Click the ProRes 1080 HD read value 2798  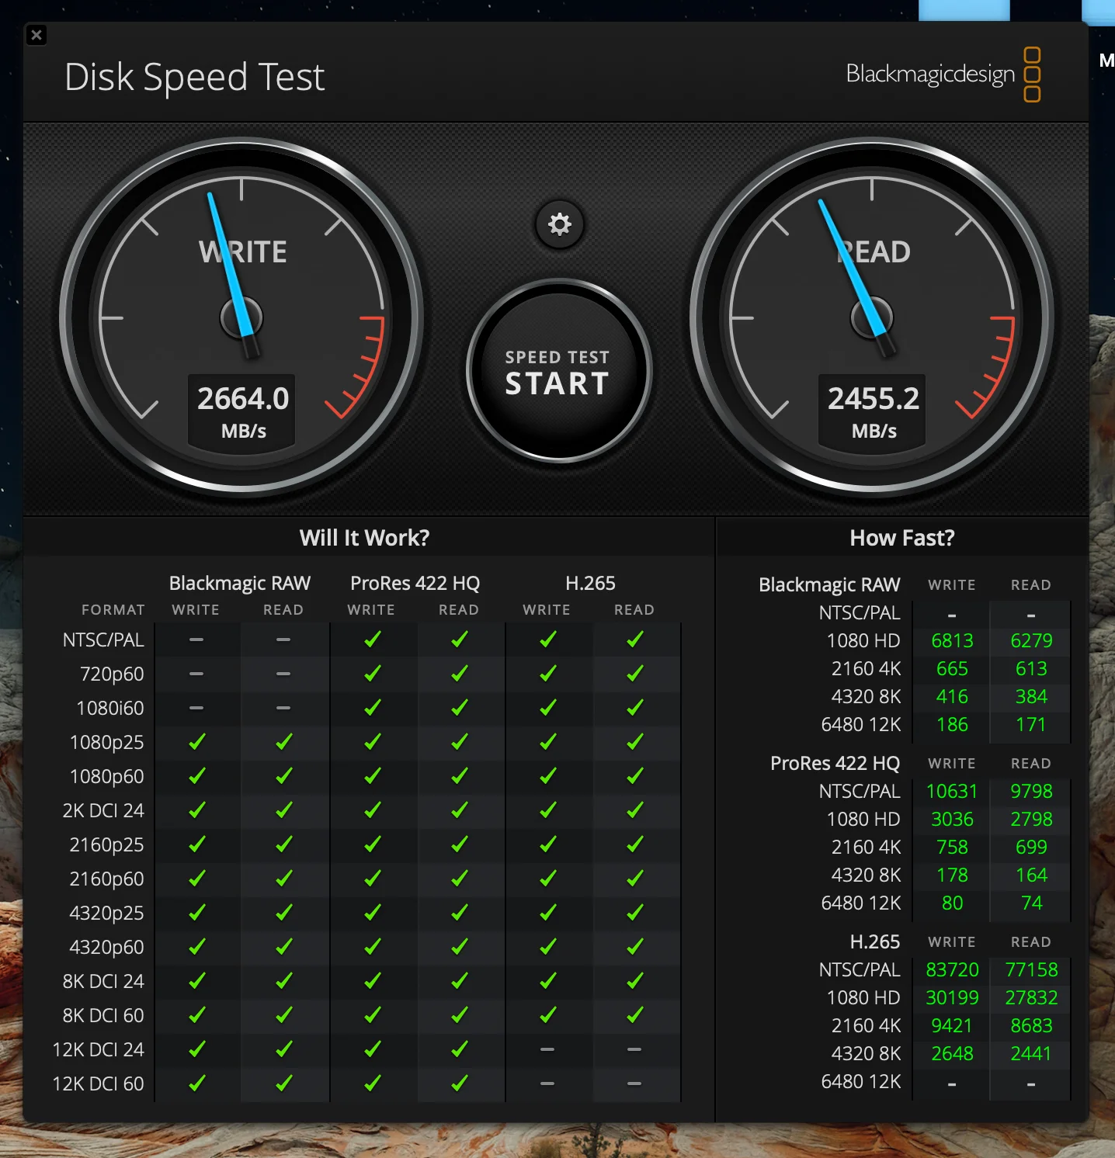pyautogui.click(x=1031, y=819)
